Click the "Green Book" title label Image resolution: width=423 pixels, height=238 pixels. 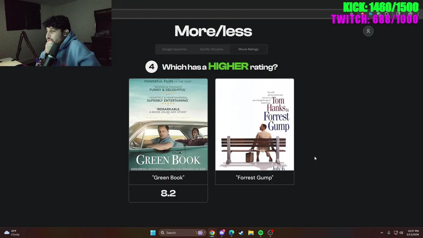(x=168, y=178)
